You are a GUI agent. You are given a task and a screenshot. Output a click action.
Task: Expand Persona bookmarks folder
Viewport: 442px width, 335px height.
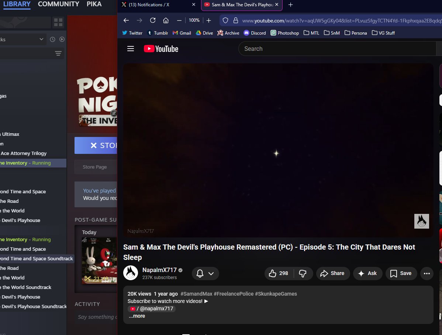click(355, 33)
